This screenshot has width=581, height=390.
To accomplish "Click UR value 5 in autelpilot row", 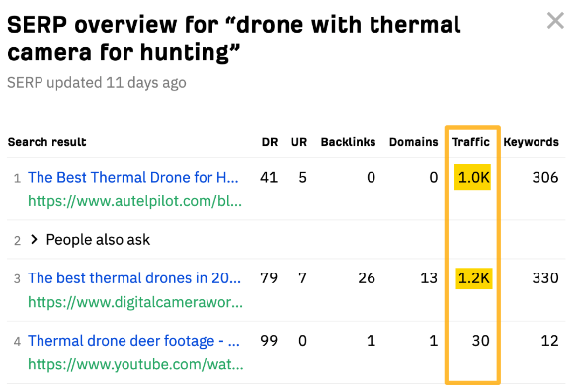I will (x=302, y=177).
